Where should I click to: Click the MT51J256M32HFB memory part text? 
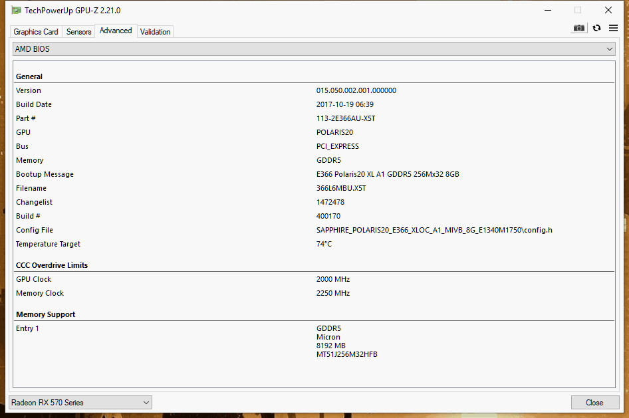(x=347, y=354)
